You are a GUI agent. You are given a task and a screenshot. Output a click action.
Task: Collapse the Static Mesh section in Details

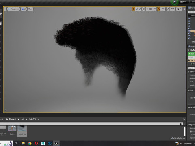tap(188, 90)
